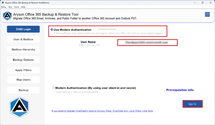Viewport: 215px width, 125px height.
Task: Open the Backup step
Action: coord(23,90)
